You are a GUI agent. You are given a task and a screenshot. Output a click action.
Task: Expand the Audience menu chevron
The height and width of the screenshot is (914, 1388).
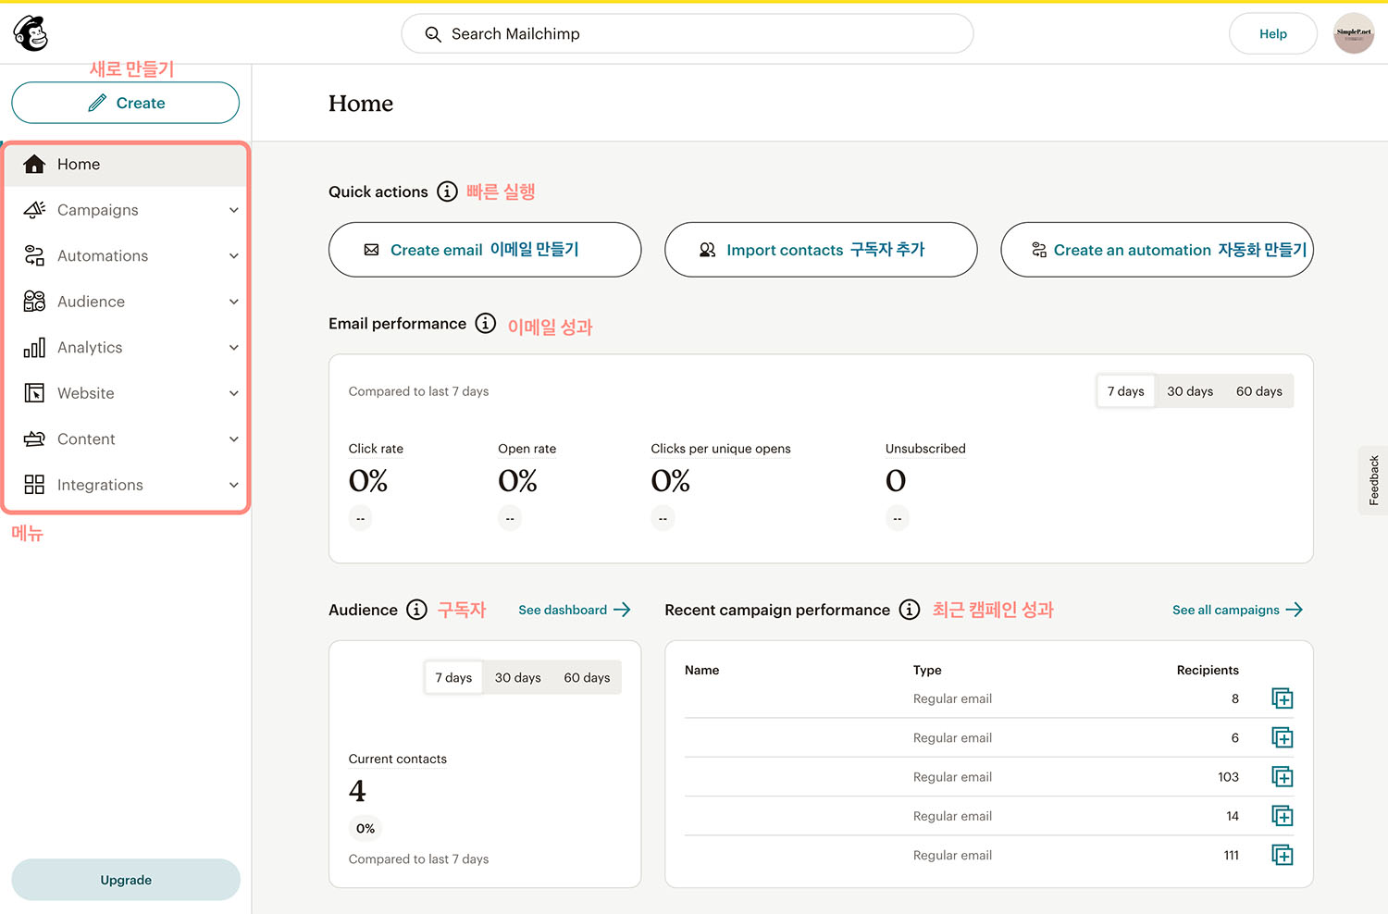click(x=234, y=302)
